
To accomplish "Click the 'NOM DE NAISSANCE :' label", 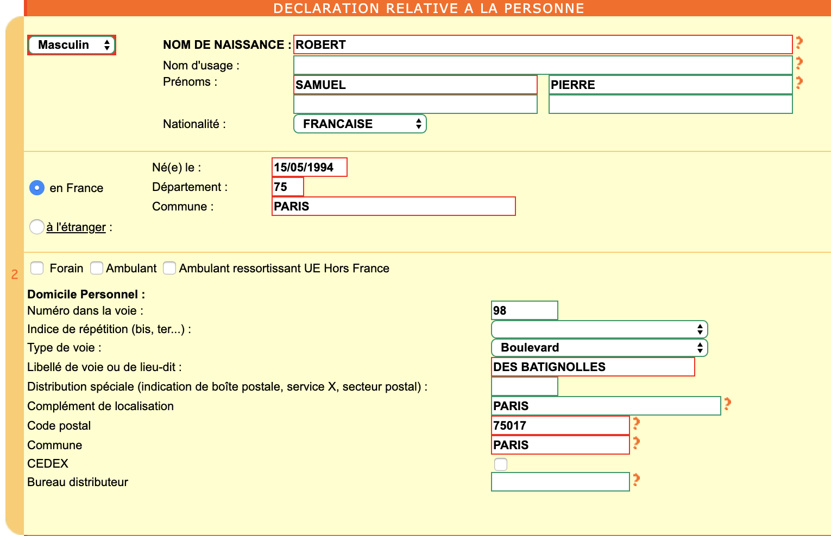I will (x=227, y=45).
